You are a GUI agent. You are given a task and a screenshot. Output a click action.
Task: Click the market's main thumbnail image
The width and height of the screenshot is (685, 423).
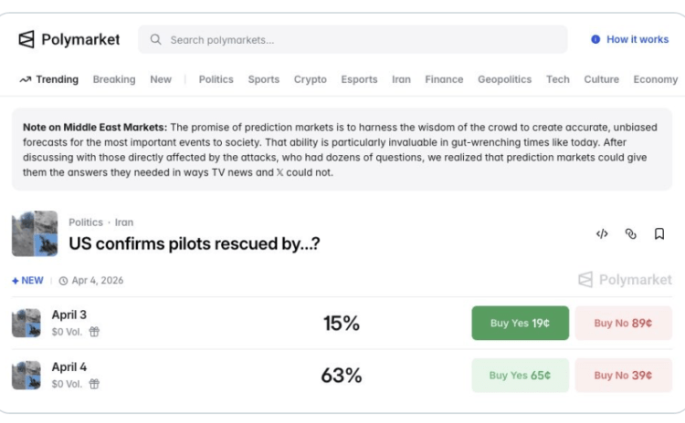(x=35, y=234)
